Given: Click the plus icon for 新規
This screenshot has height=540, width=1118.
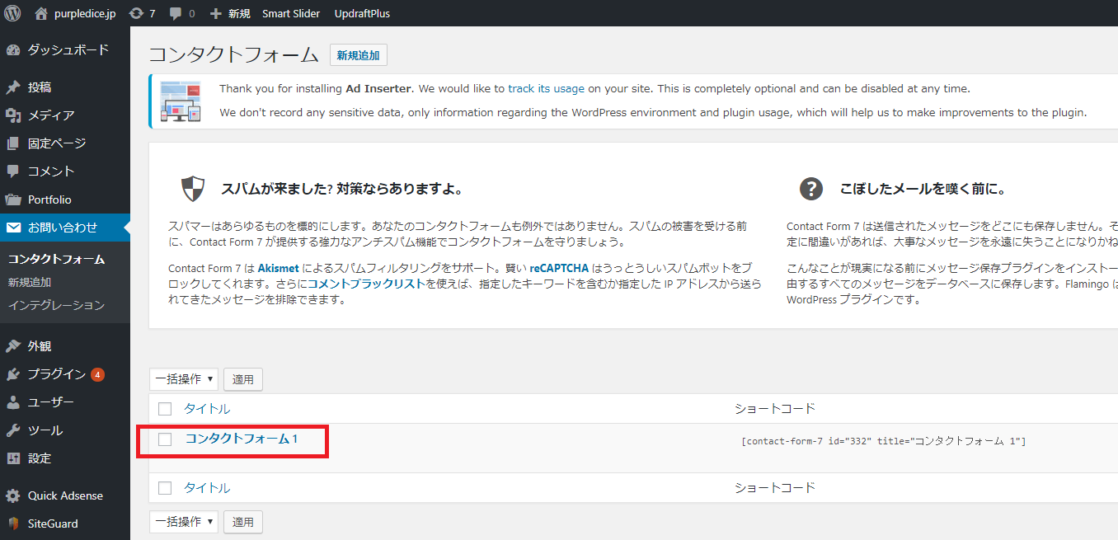Looking at the screenshot, I should pos(216,13).
